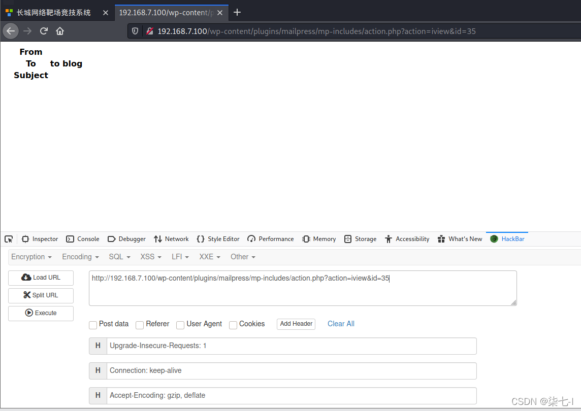The height and width of the screenshot is (411, 581).
Task: Open the Console panel
Action: click(x=83, y=239)
